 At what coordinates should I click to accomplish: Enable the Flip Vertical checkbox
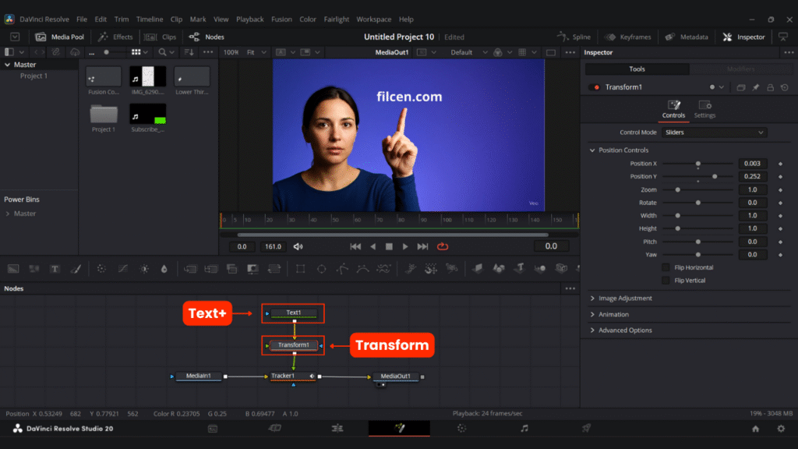(x=666, y=281)
